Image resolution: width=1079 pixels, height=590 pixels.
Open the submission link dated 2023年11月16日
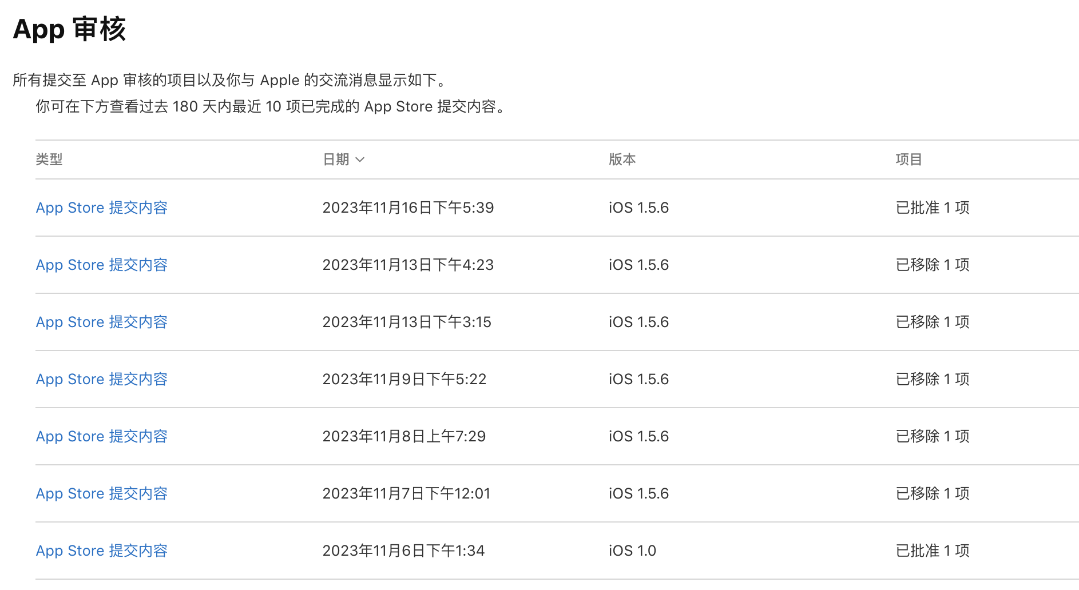tap(101, 208)
